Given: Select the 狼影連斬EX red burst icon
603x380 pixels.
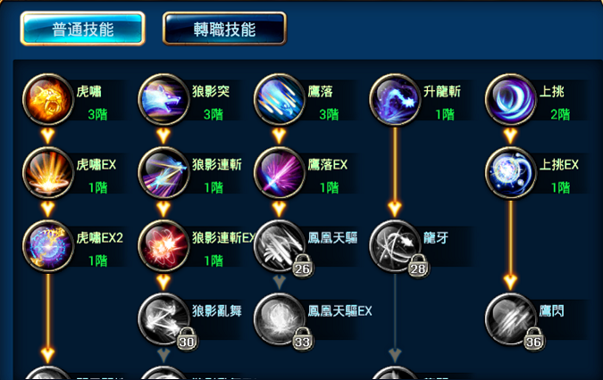Looking at the screenshot, I should (163, 246).
